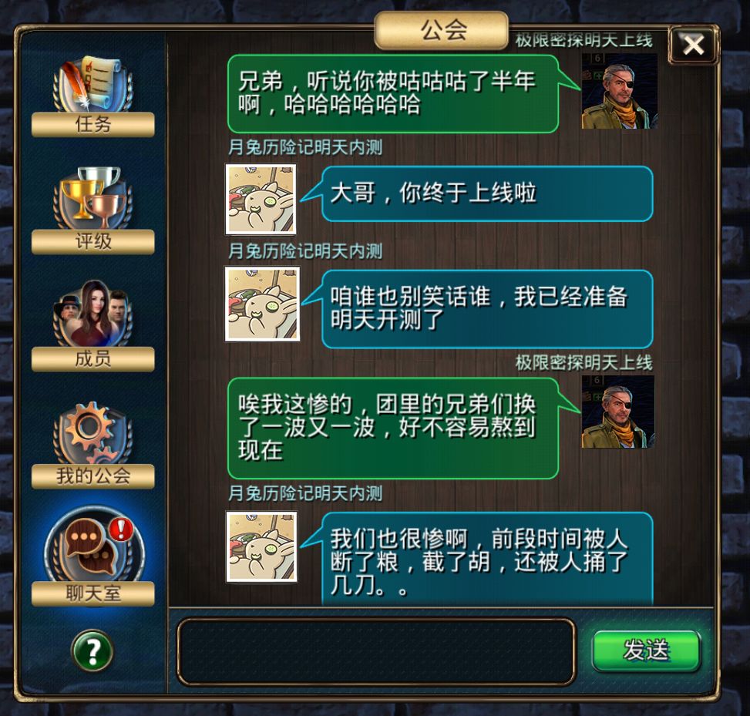The image size is (750, 716).
Task: Click the green question mark help icon
Action: tap(92, 650)
